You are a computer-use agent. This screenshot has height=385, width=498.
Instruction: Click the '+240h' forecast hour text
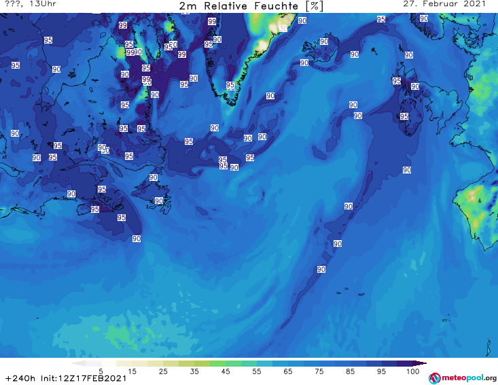coord(20,378)
